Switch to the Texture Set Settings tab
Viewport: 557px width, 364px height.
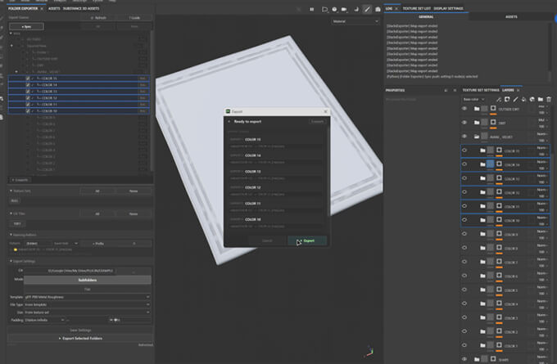tap(480, 90)
